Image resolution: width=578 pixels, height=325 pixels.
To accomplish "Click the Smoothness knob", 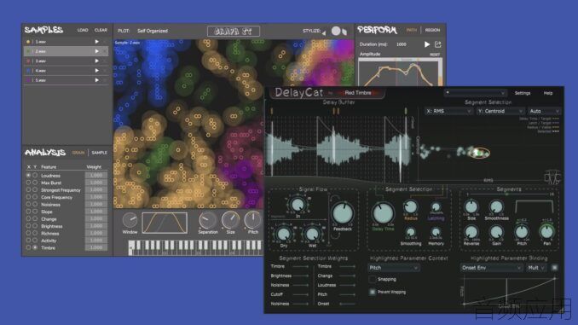I will tap(496, 207).
